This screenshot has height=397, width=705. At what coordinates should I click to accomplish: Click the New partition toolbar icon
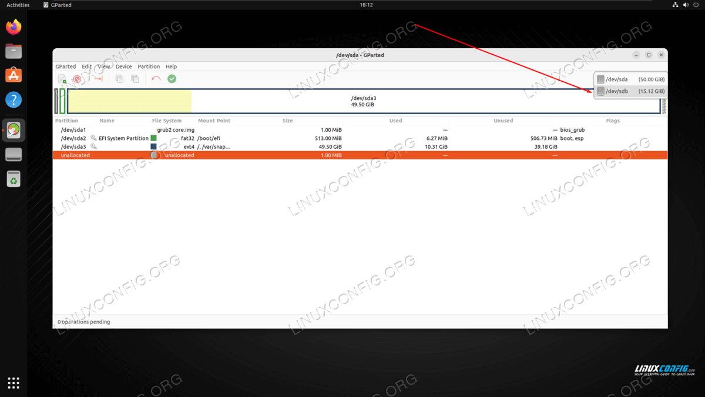pos(62,79)
